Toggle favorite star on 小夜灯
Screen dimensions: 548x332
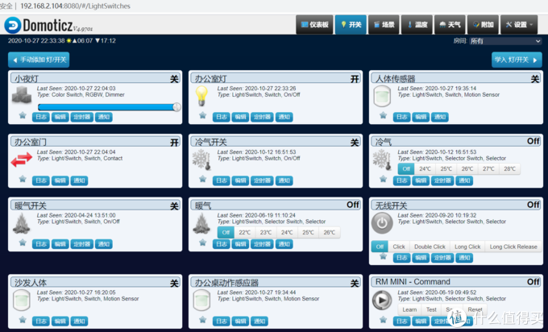(x=23, y=117)
